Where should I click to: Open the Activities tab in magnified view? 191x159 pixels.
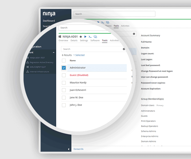[x=114, y=40]
